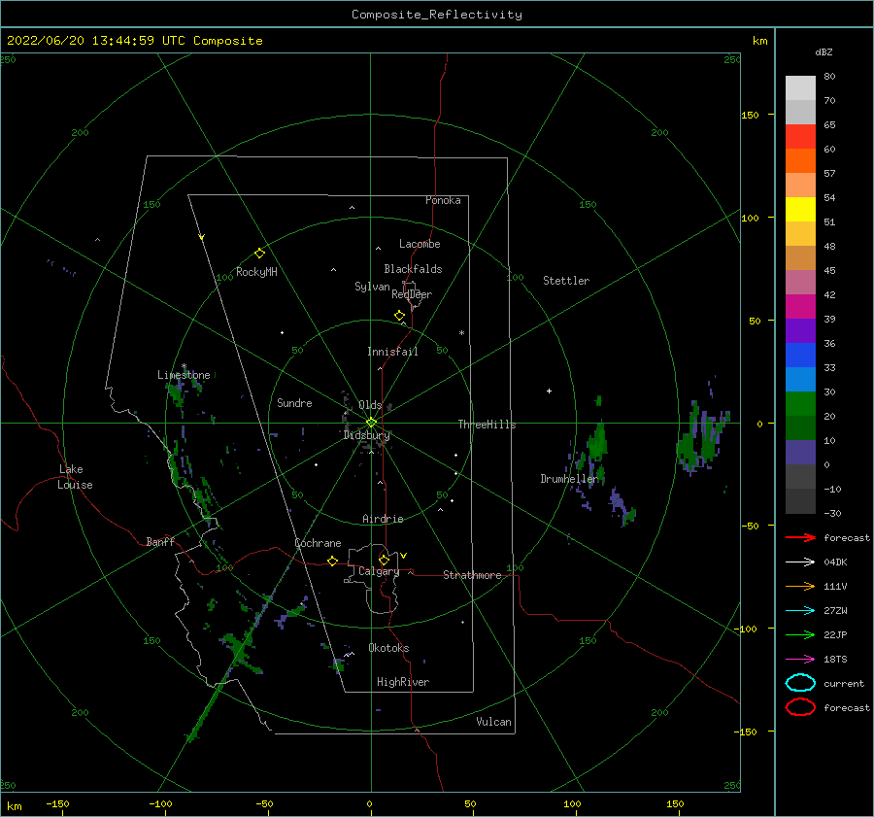
Task: Click the Stettler city label
Action: click(566, 281)
